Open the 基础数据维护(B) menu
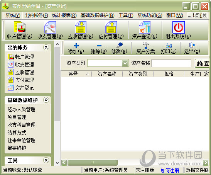The width and height of the screenshot is (211, 175). pos(98,15)
